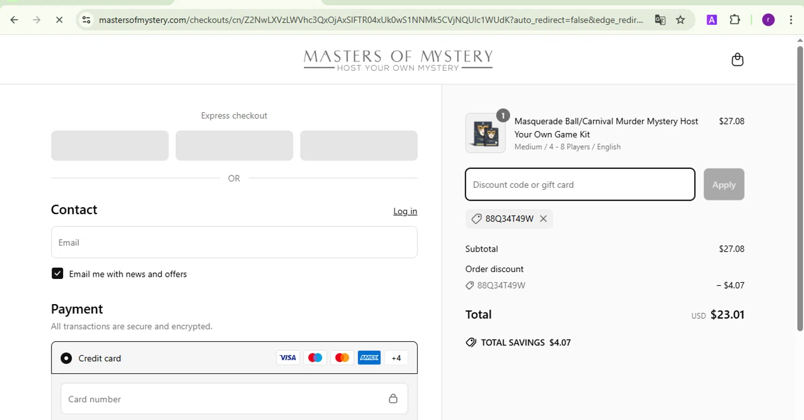Show the +4 more payment cards
This screenshot has height=420, width=804.
396,358
